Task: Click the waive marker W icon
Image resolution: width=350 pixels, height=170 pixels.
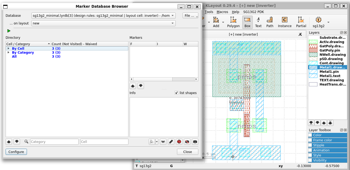Action: pos(163,142)
